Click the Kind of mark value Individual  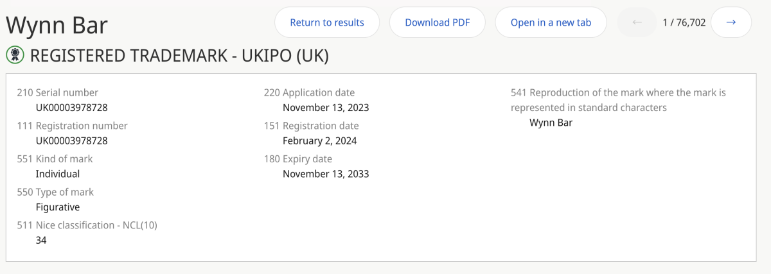point(58,174)
